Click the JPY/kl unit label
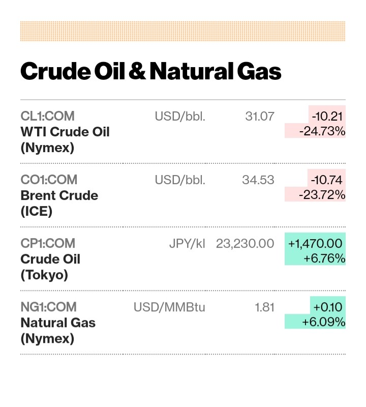The height and width of the screenshot is (407, 366). pyautogui.click(x=187, y=243)
